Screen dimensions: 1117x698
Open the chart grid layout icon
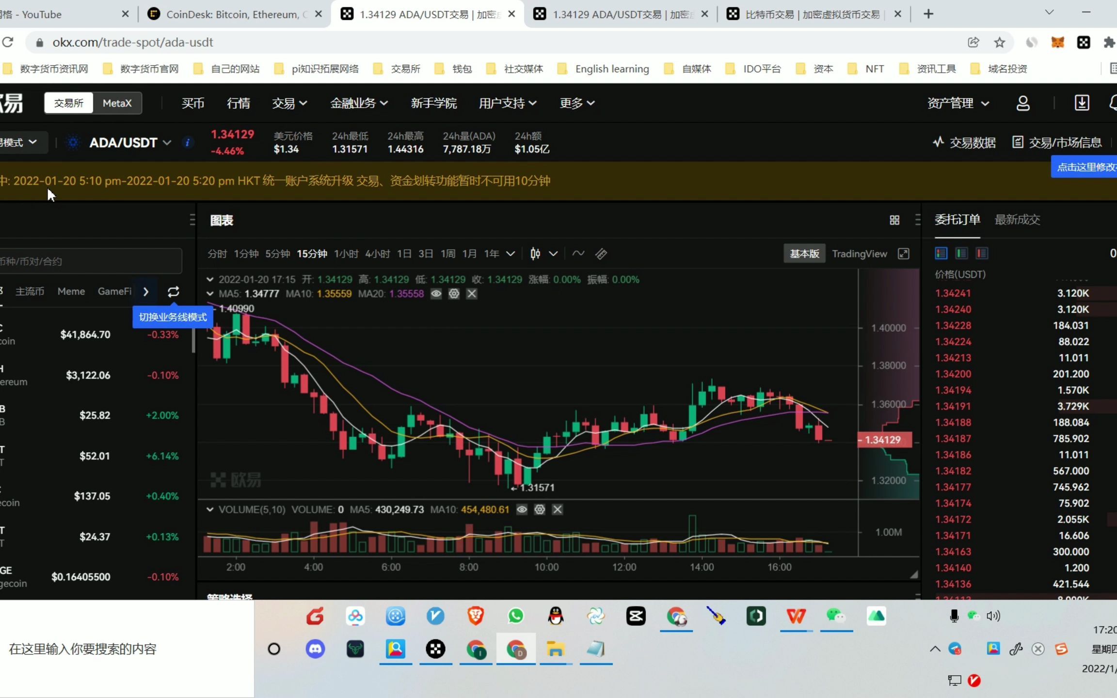[x=894, y=220]
